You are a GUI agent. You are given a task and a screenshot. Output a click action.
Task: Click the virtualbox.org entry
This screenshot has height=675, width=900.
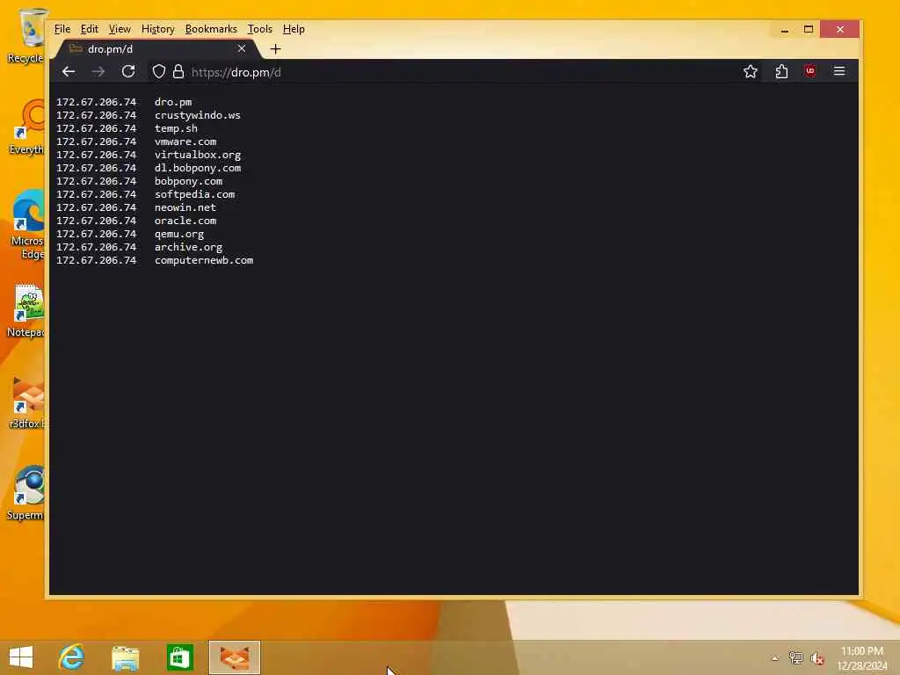[x=198, y=155]
